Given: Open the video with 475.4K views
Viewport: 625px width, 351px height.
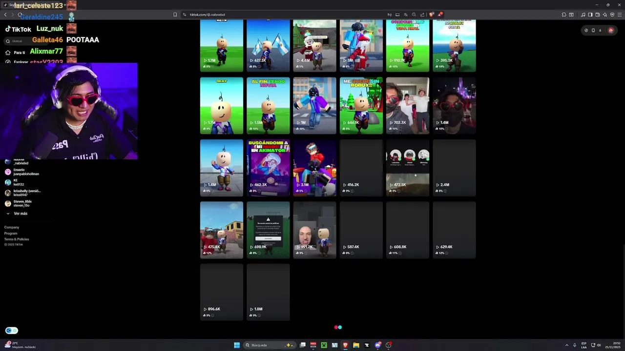Looking at the screenshot, I should (222, 230).
